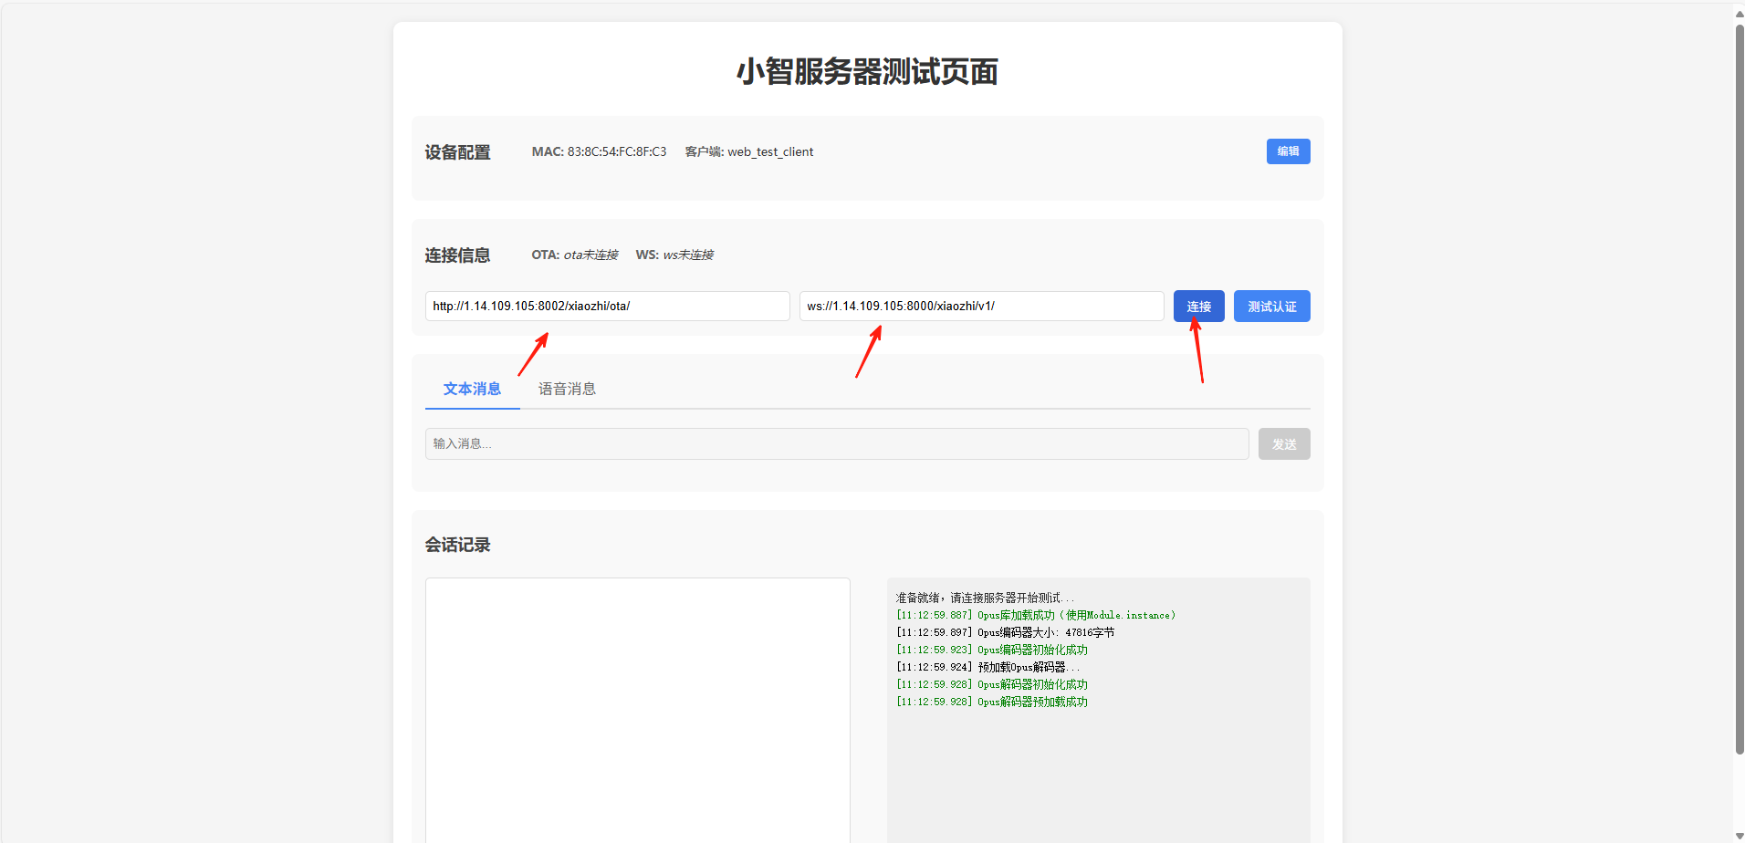Click the grey 发送 button
Image resolution: width=1745 pixels, height=843 pixels.
[x=1284, y=444]
